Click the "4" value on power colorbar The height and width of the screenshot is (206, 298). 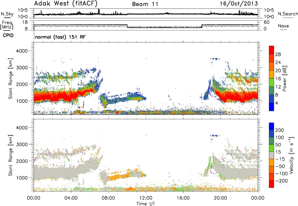[x=276, y=103]
